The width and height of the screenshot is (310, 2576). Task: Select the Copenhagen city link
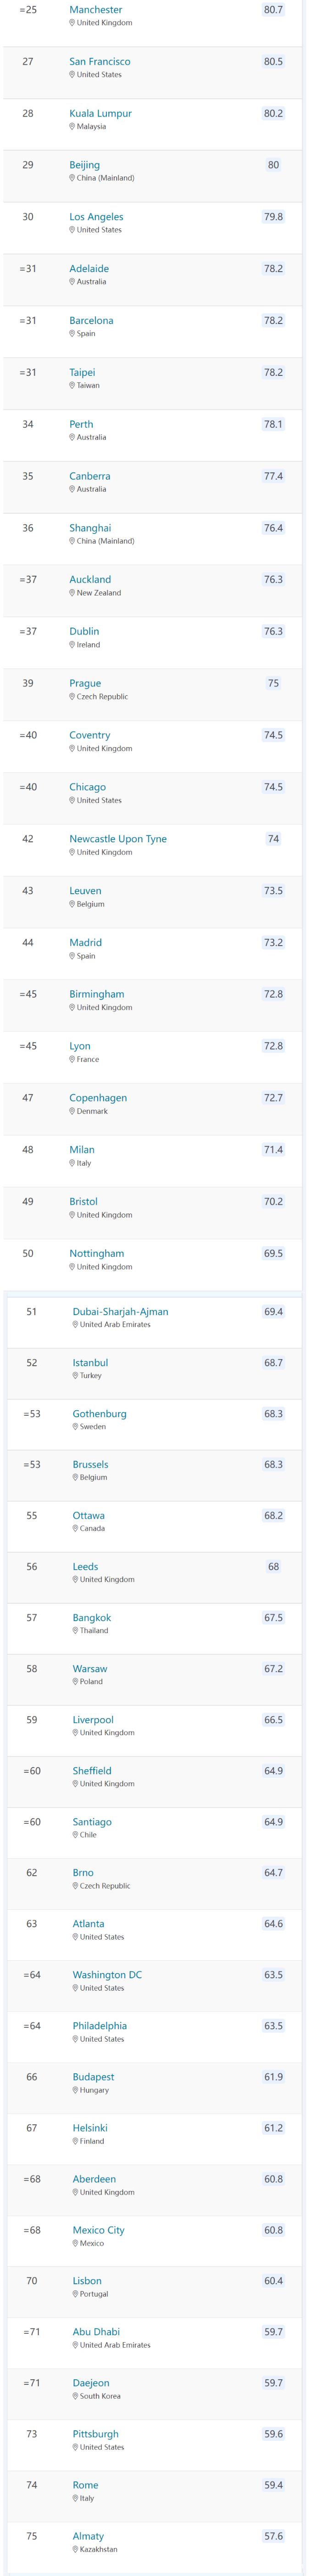(x=98, y=1098)
